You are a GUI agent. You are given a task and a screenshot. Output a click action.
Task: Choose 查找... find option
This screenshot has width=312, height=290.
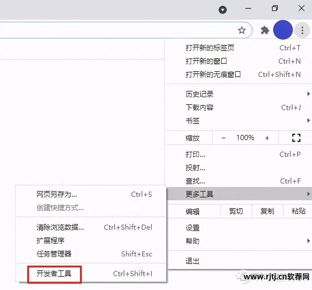pyautogui.click(x=238, y=181)
